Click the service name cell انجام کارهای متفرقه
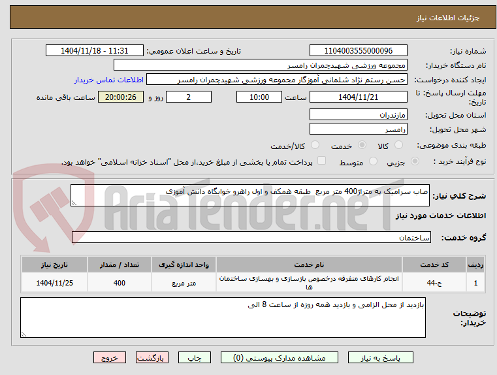497x375 pixels. click(309, 282)
